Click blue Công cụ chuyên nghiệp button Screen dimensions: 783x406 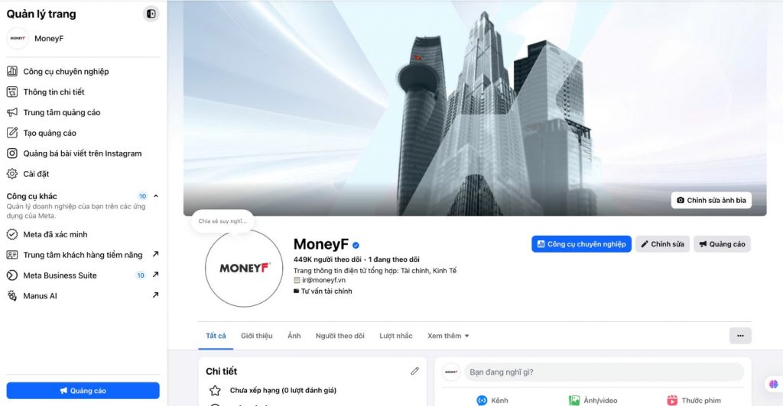[581, 244]
